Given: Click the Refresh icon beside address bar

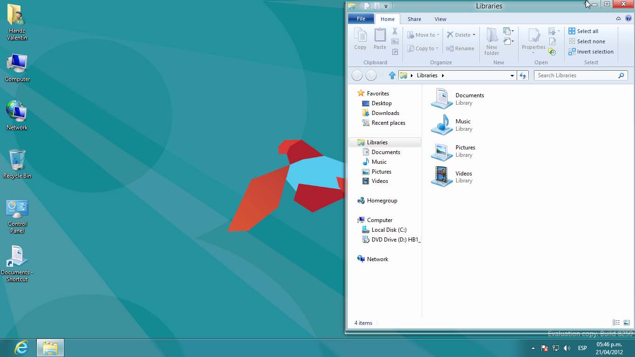Looking at the screenshot, I should (523, 75).
